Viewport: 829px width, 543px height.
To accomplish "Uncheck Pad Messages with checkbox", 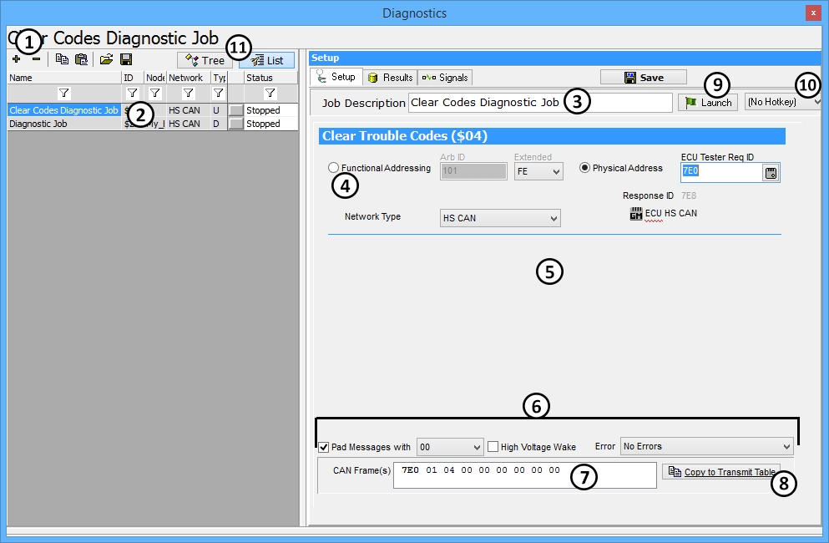I will coord(324,447).
